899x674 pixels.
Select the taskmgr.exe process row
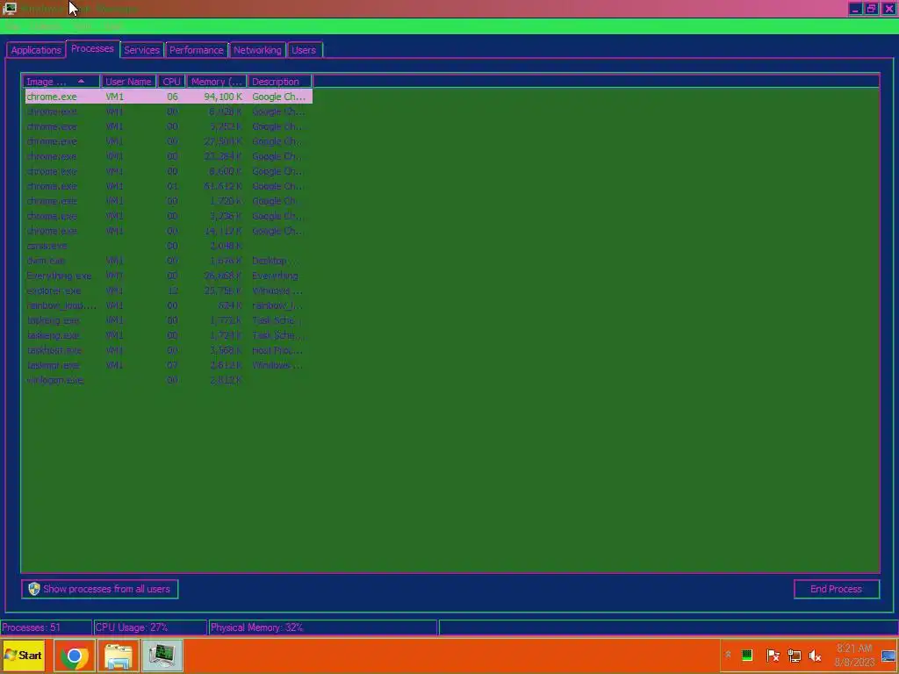(169, 364)
